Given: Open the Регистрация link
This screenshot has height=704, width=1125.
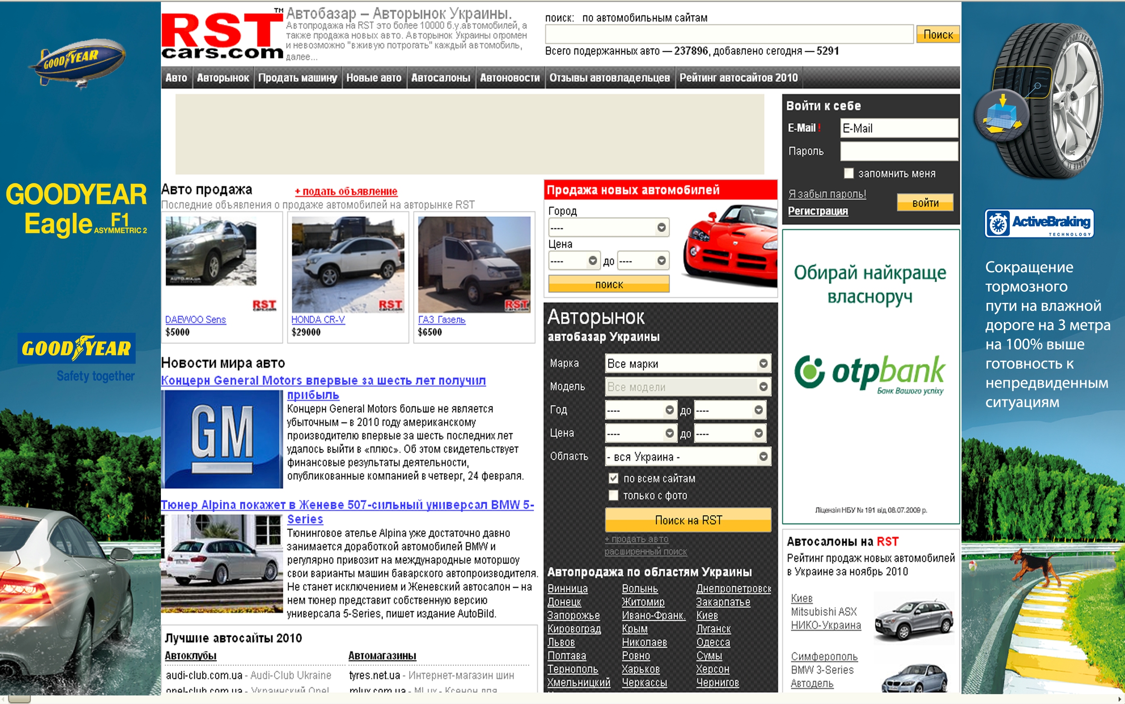Looking at the screenshot, I should [x=818, y=211].
